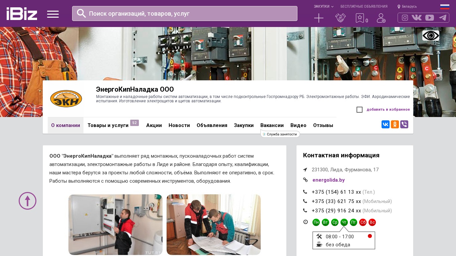Open the Товары и услуги tab
Viewport: 456px width, 256px height.
(108, 125)
